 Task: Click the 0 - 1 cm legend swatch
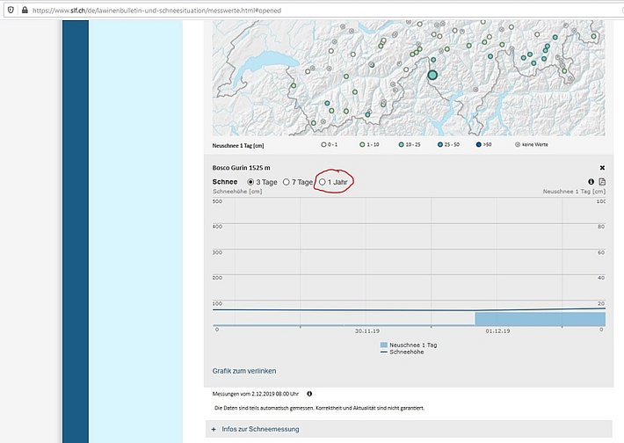pos(324,144)
